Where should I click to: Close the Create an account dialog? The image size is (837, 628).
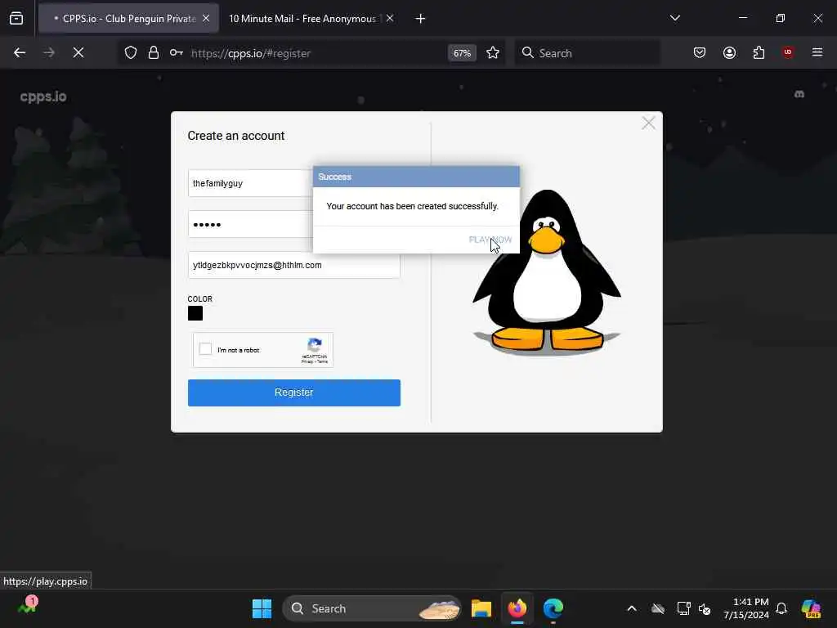pyautogui.click(x=648, y=123)
